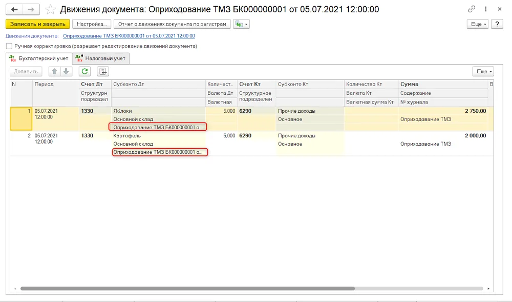512x302 pixels.
Task: Click the Субконто Дт column header
Action: point(158,84)
